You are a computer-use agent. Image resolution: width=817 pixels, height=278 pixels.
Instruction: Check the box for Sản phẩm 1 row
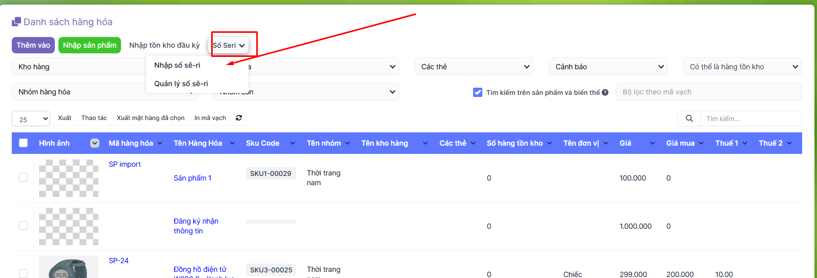click(24, 177)
